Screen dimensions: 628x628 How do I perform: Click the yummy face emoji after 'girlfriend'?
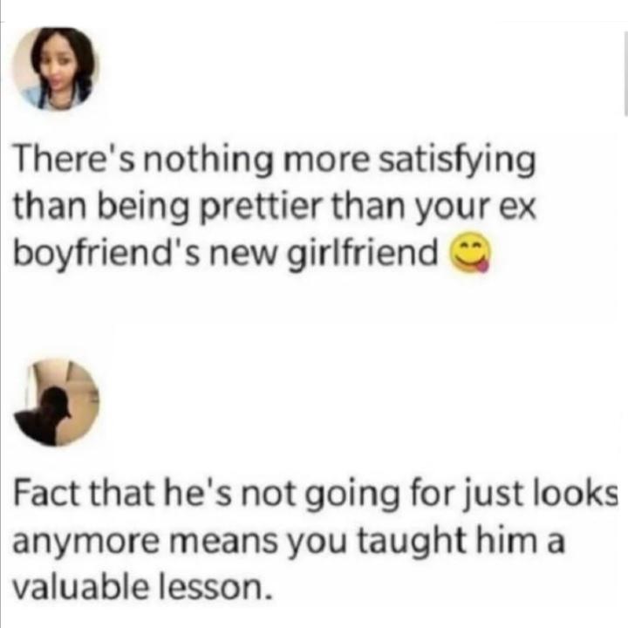pos(471,252)
